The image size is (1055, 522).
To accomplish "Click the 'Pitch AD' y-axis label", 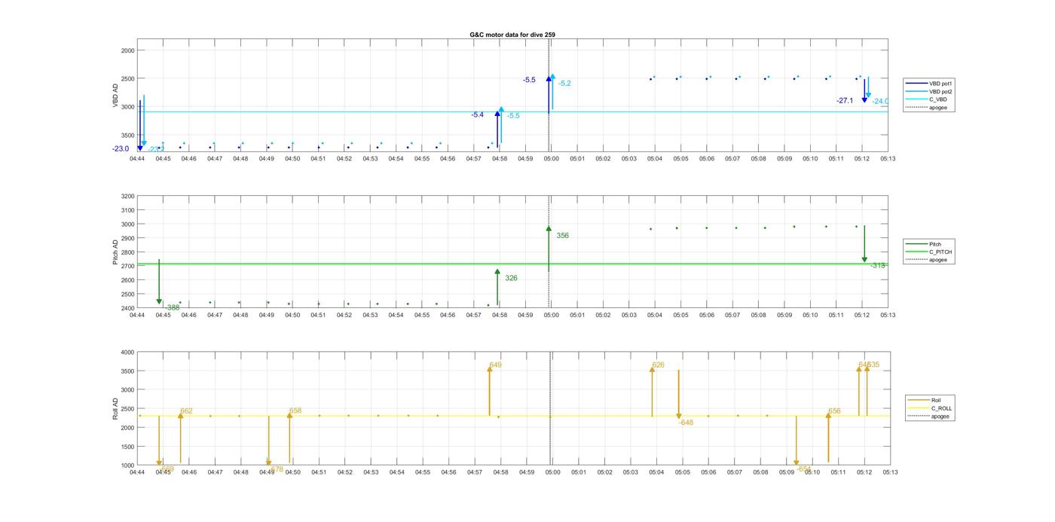I will (116, 252).
